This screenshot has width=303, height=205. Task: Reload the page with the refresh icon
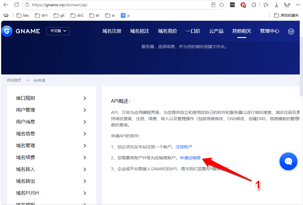click(x=17, y=5)
